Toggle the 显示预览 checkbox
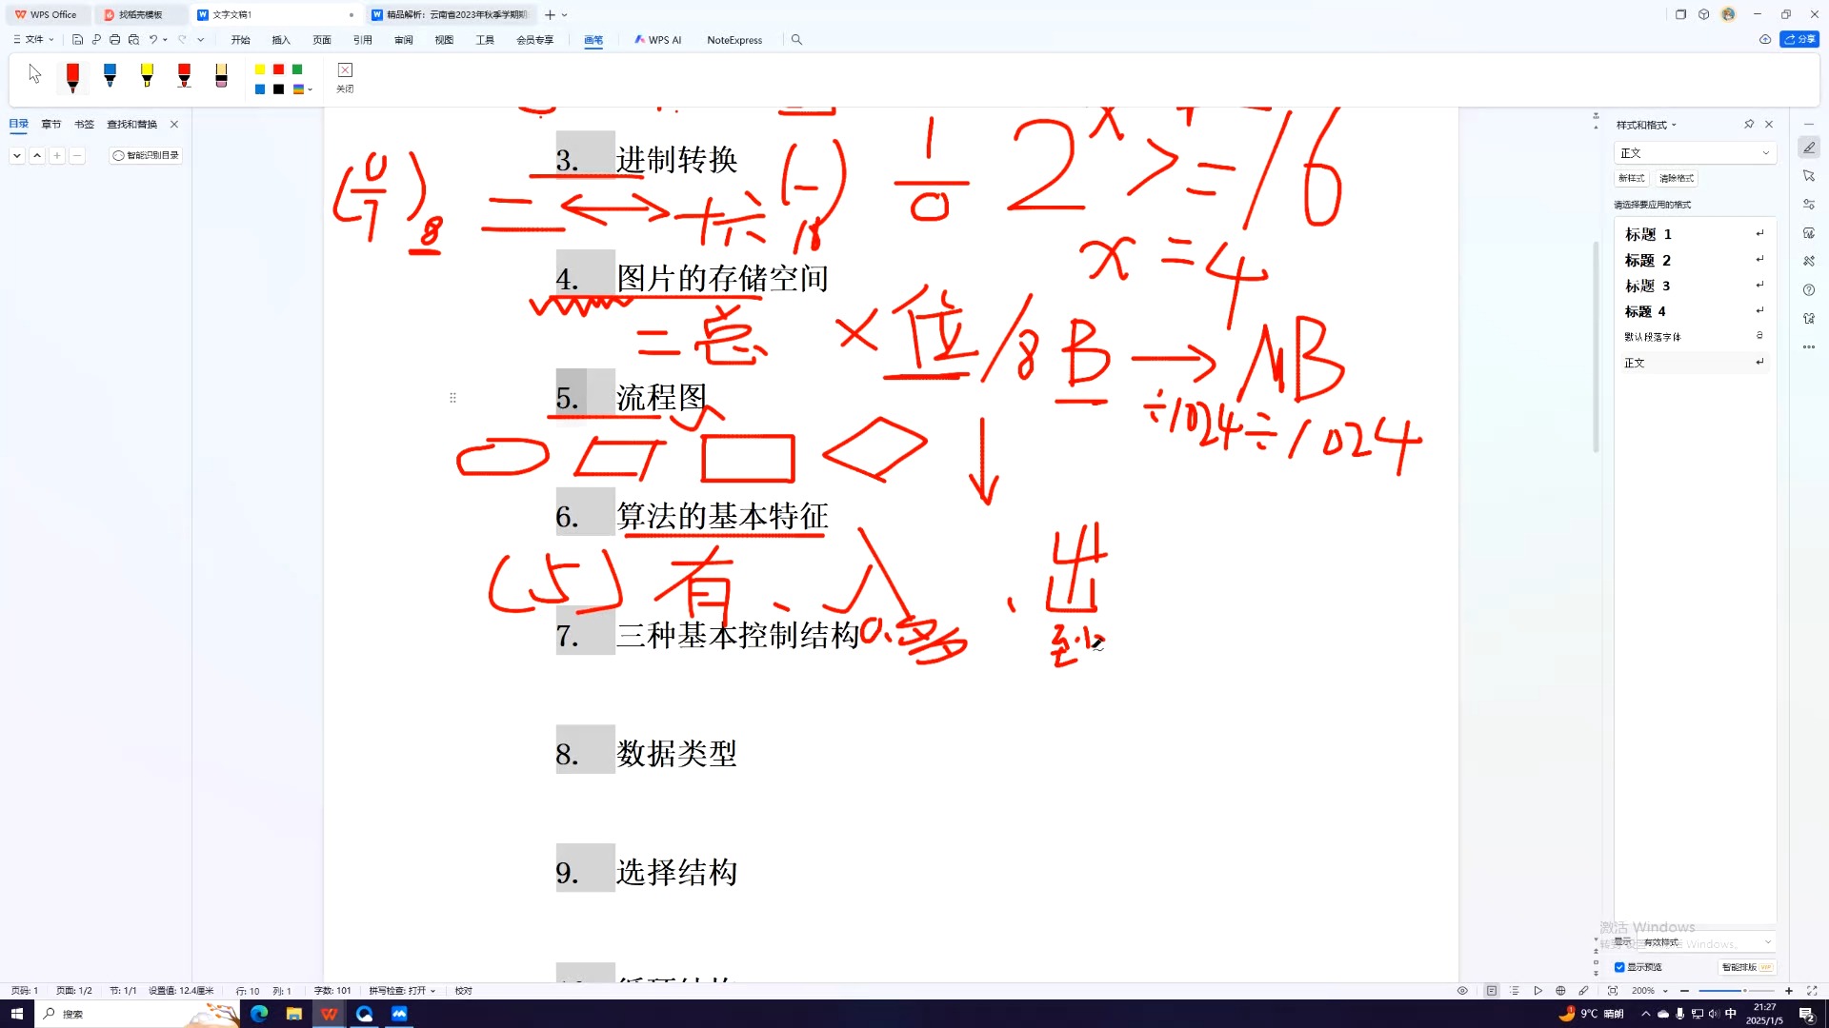Image resolution: width=1829 pixels, height=1028 pixels. [x=1619, y=967]
